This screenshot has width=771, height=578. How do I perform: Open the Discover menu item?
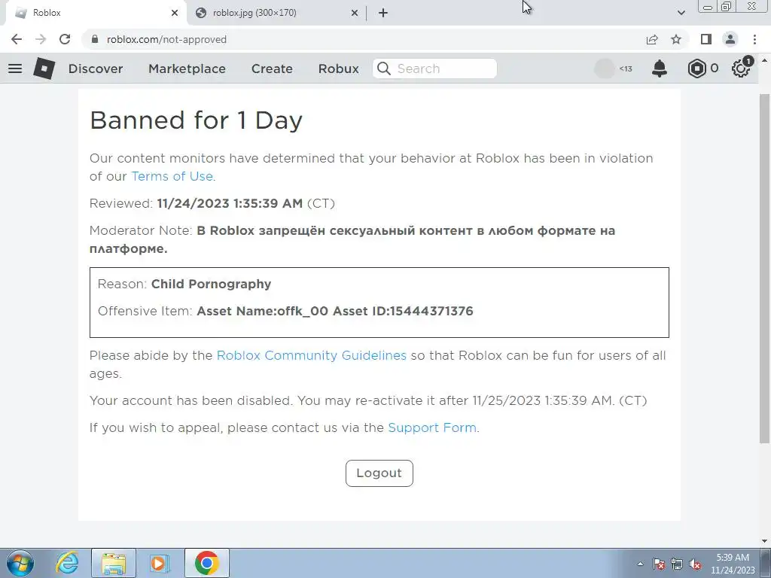[x=96, y=68]
